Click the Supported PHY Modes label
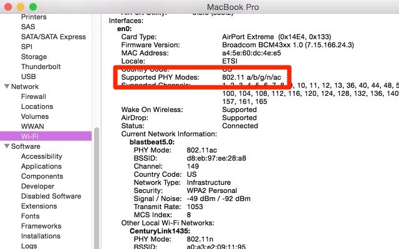 (160, 77)
